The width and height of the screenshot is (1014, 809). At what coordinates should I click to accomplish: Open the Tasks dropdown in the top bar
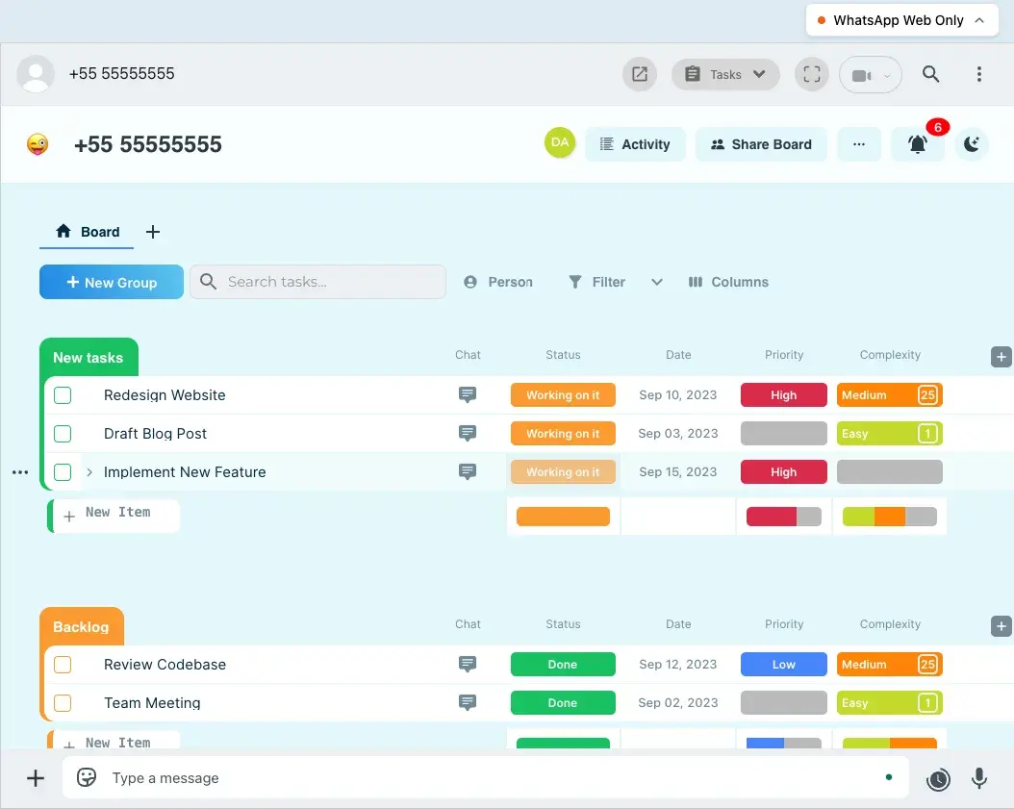pyautogui.click(x=725, y=74)
